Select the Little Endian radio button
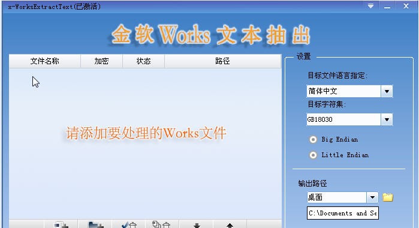 [x=313, y=155]
